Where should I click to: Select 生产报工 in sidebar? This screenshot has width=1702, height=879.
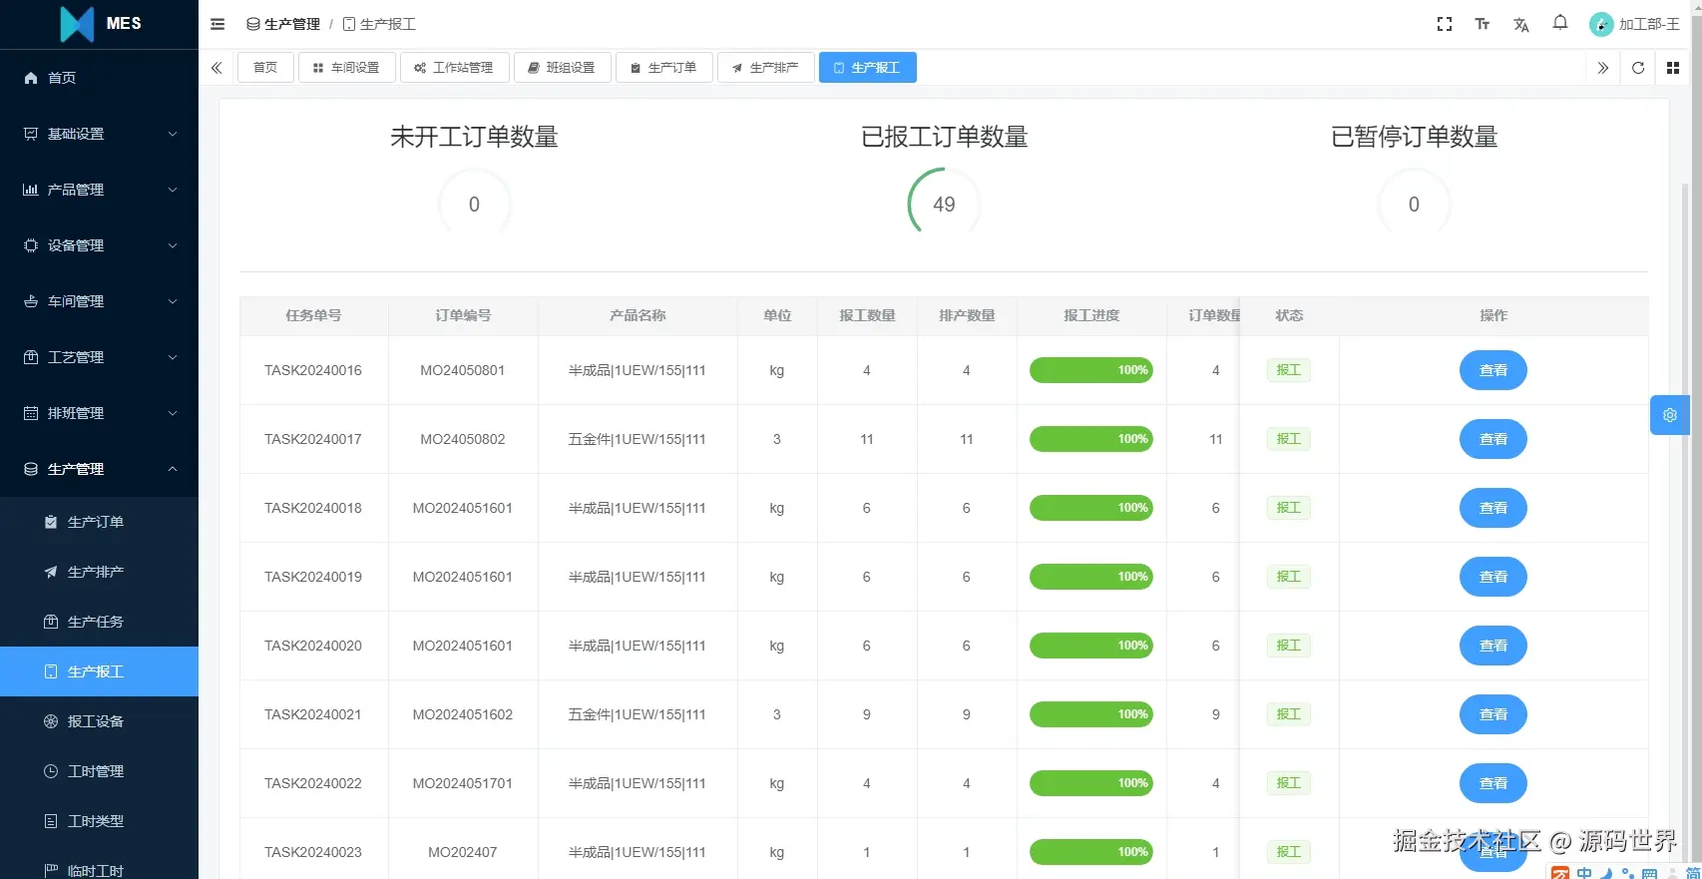[99, 671]
